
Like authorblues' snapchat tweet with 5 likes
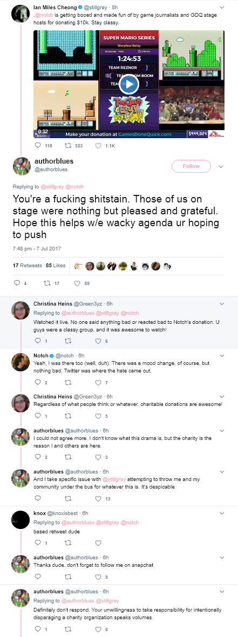[98, 577]
